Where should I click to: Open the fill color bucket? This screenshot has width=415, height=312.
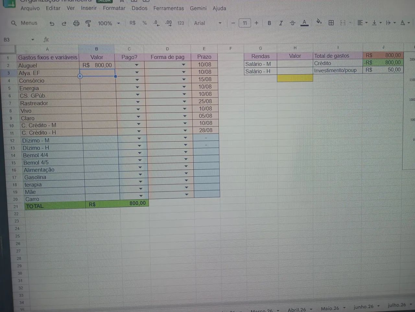coord(319,22)
